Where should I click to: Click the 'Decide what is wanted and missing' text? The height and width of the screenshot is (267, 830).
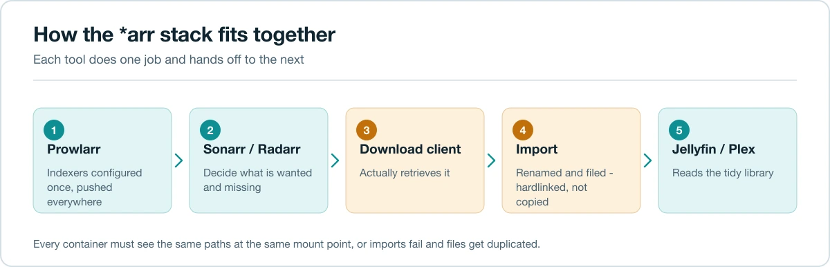tap(257, 180)
